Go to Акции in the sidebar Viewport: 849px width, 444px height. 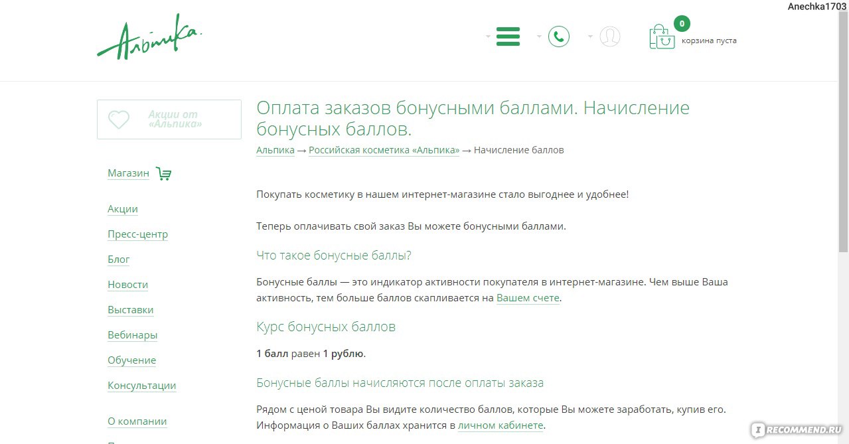123,209
